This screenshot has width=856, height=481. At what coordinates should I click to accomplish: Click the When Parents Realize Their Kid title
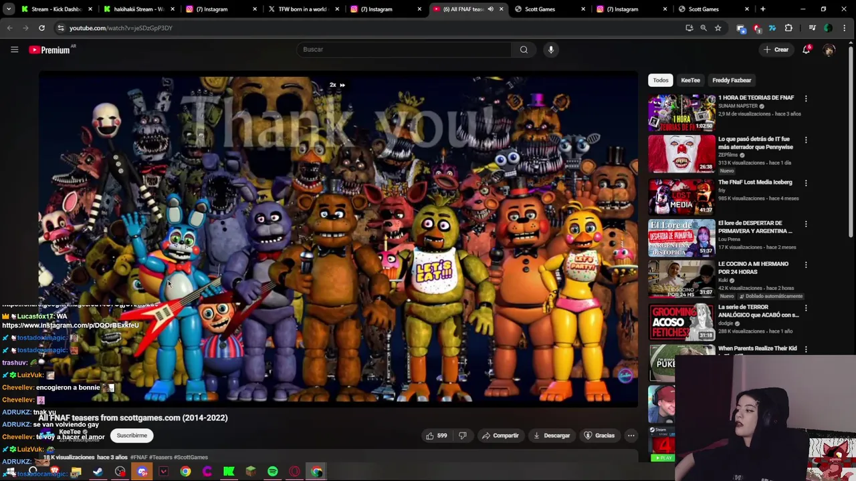point(758,348)
